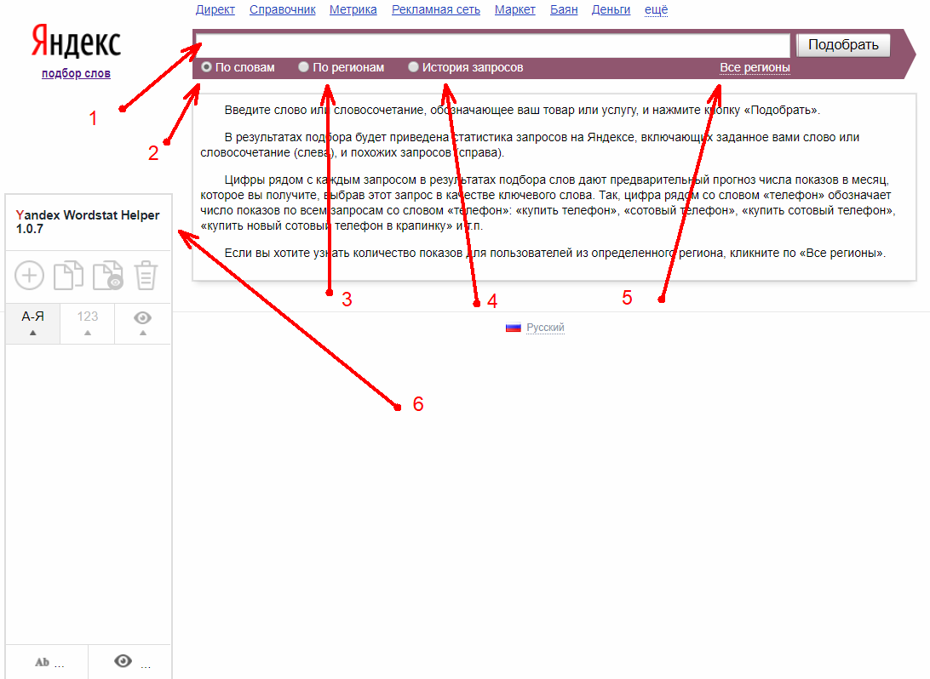Open the Рекламная сеть link
This screenshot has width=930, height=679.
click(x=436, y=9)
